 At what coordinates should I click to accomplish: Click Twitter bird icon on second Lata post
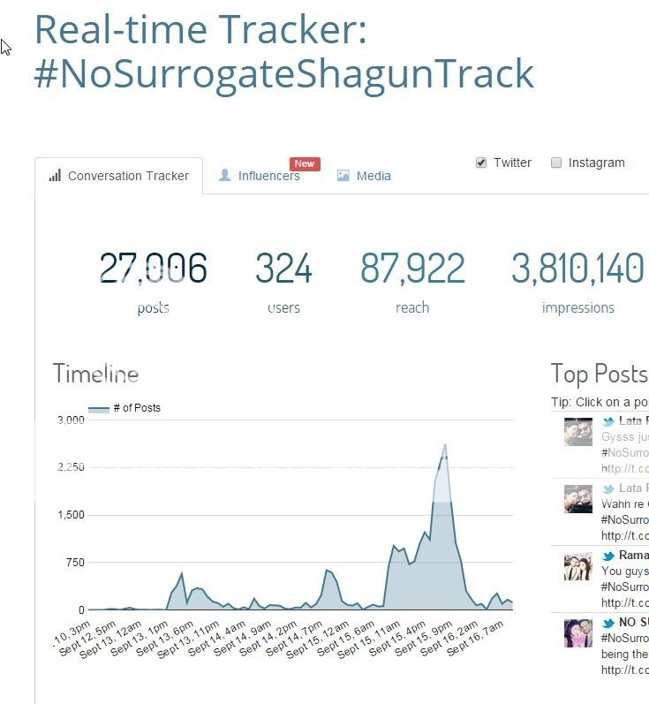click(608, 488)
